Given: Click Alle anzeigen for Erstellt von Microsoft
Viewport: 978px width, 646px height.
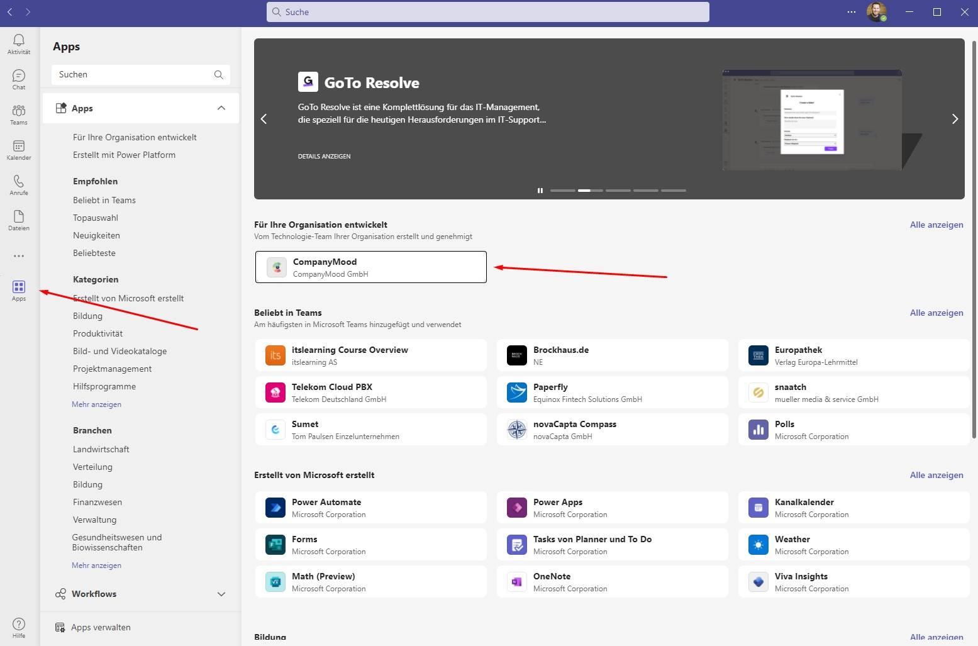Looking at the screenshot, I should 936,475.
